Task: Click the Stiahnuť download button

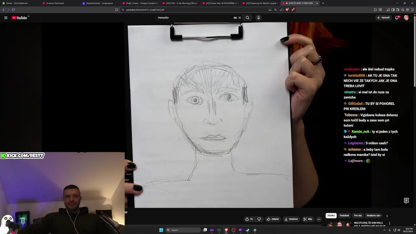Action: [x=291, y=219]
